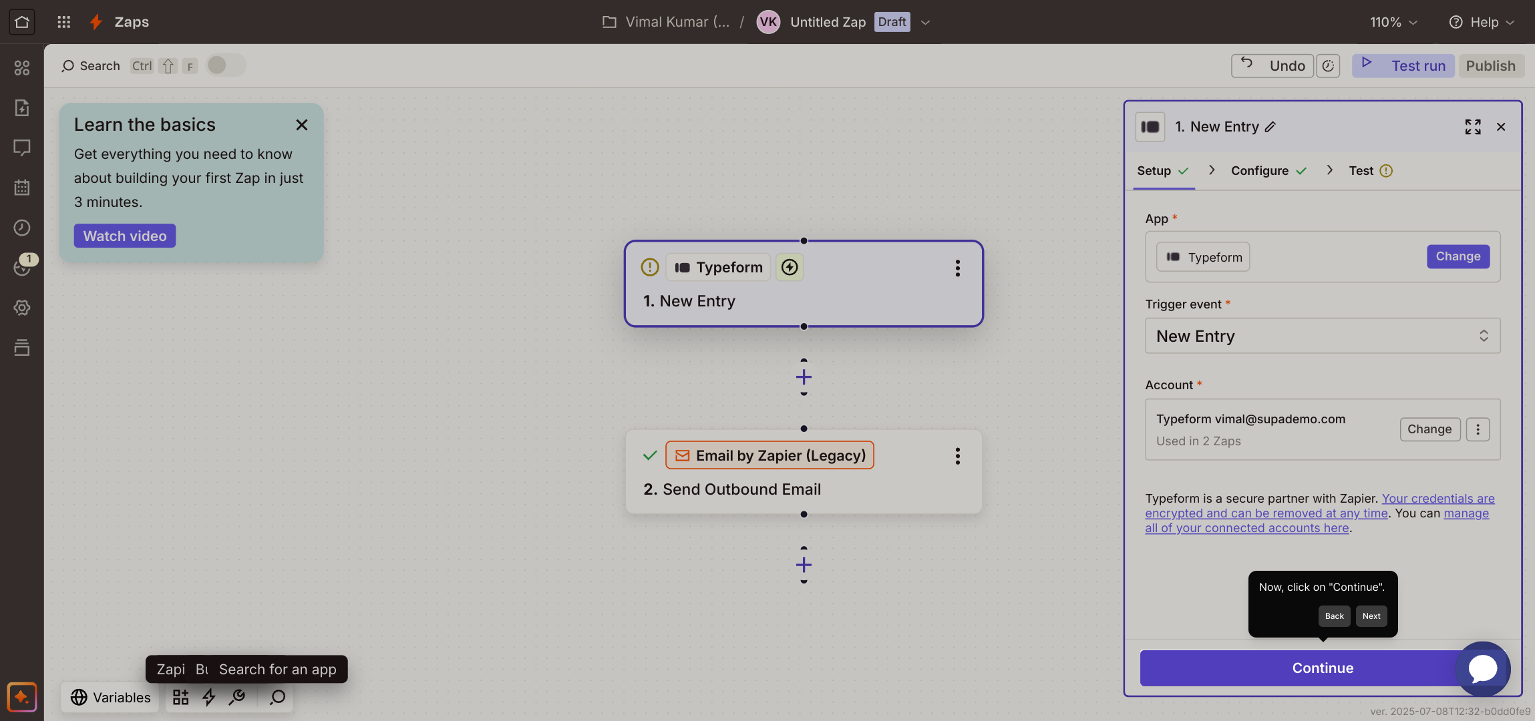Open the orange AI Copilot icon
The image size is (1535, 721).
tap(22, 698)
